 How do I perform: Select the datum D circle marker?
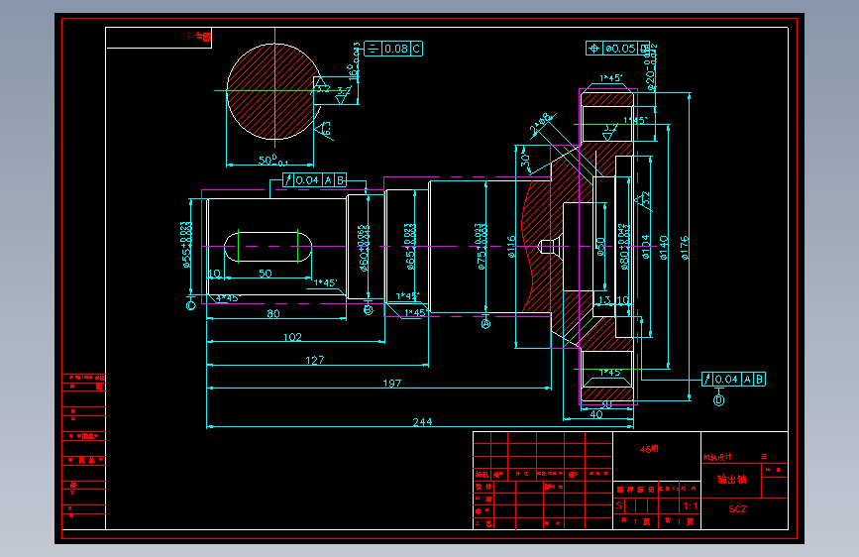tap(718, 400)
